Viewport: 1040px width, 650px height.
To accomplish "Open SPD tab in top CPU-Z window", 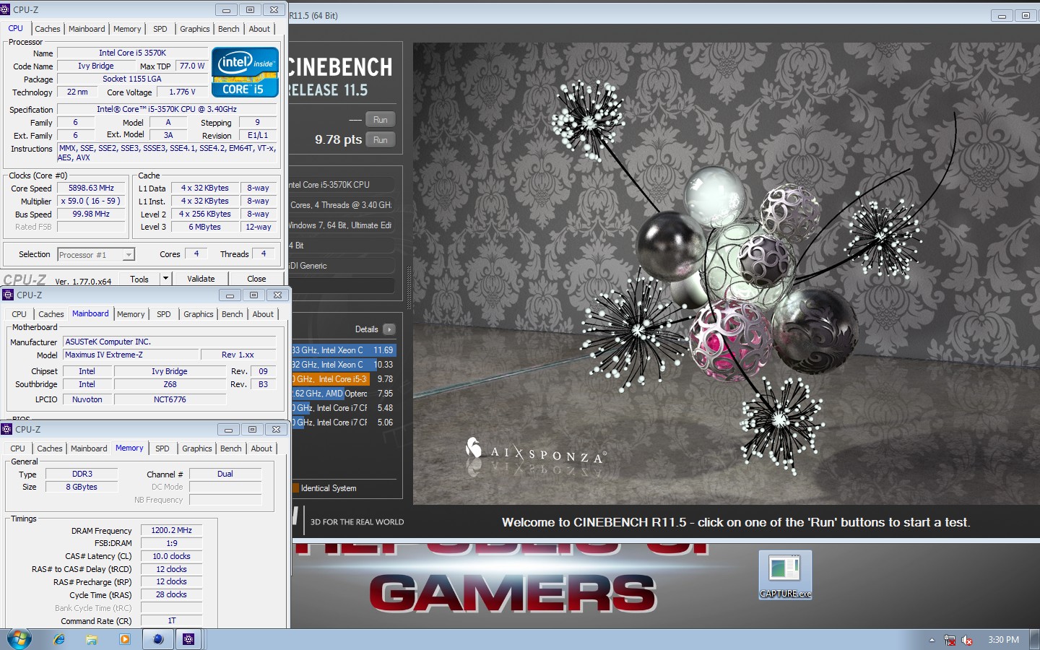I will pos(160,29).
